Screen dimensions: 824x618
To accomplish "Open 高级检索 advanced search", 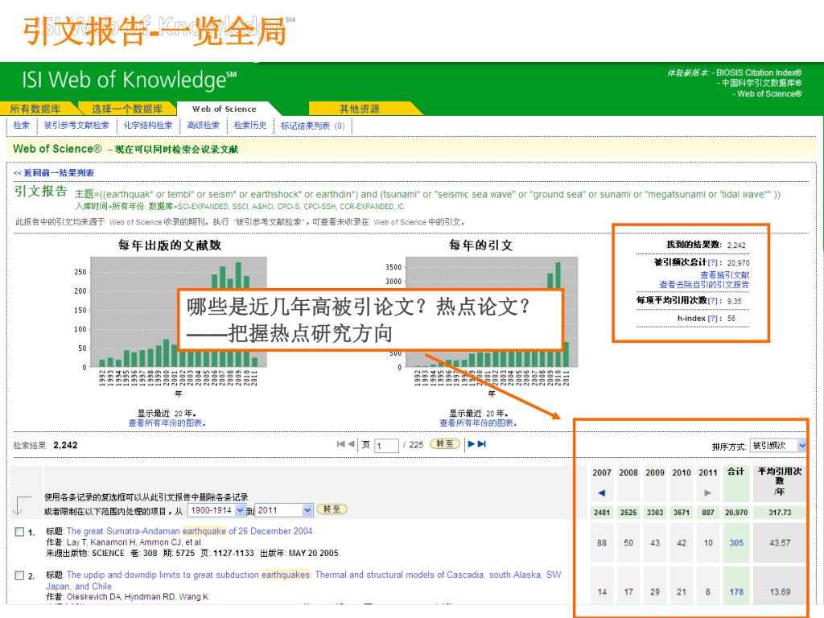I will tap(204, 125).
